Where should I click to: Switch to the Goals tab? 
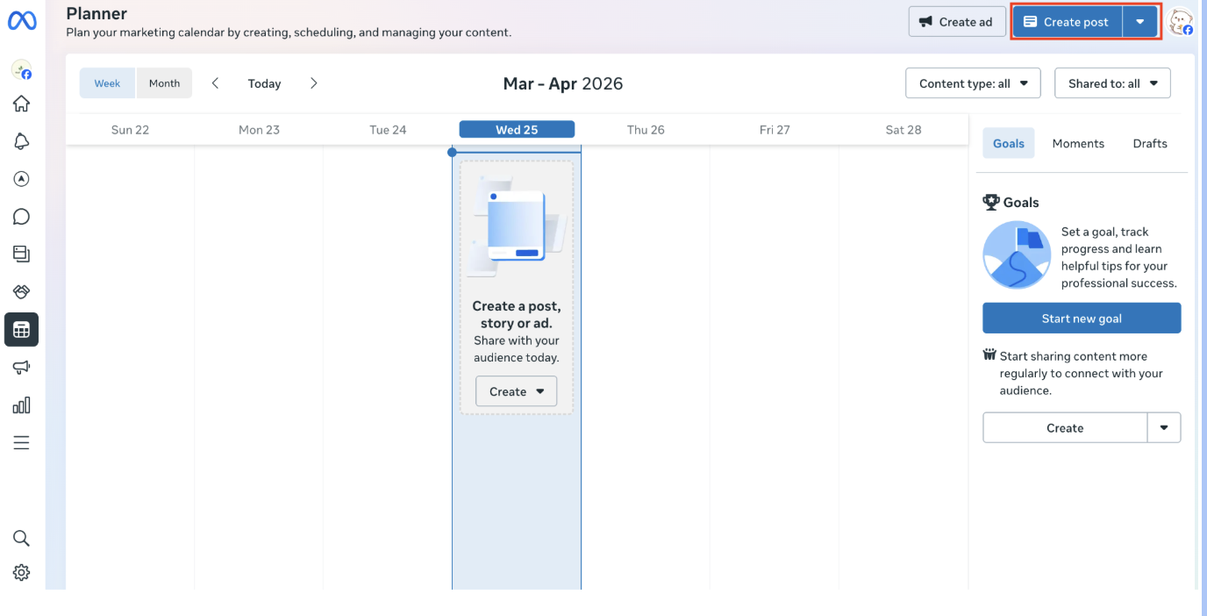pyautogui.click(x=1009, y=143)
